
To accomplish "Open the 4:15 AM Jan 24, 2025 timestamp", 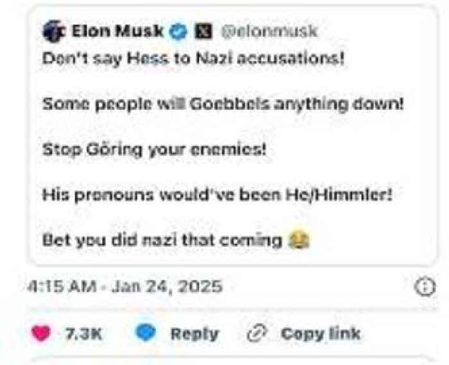I will pyautogui.click(x=124, y=286).
